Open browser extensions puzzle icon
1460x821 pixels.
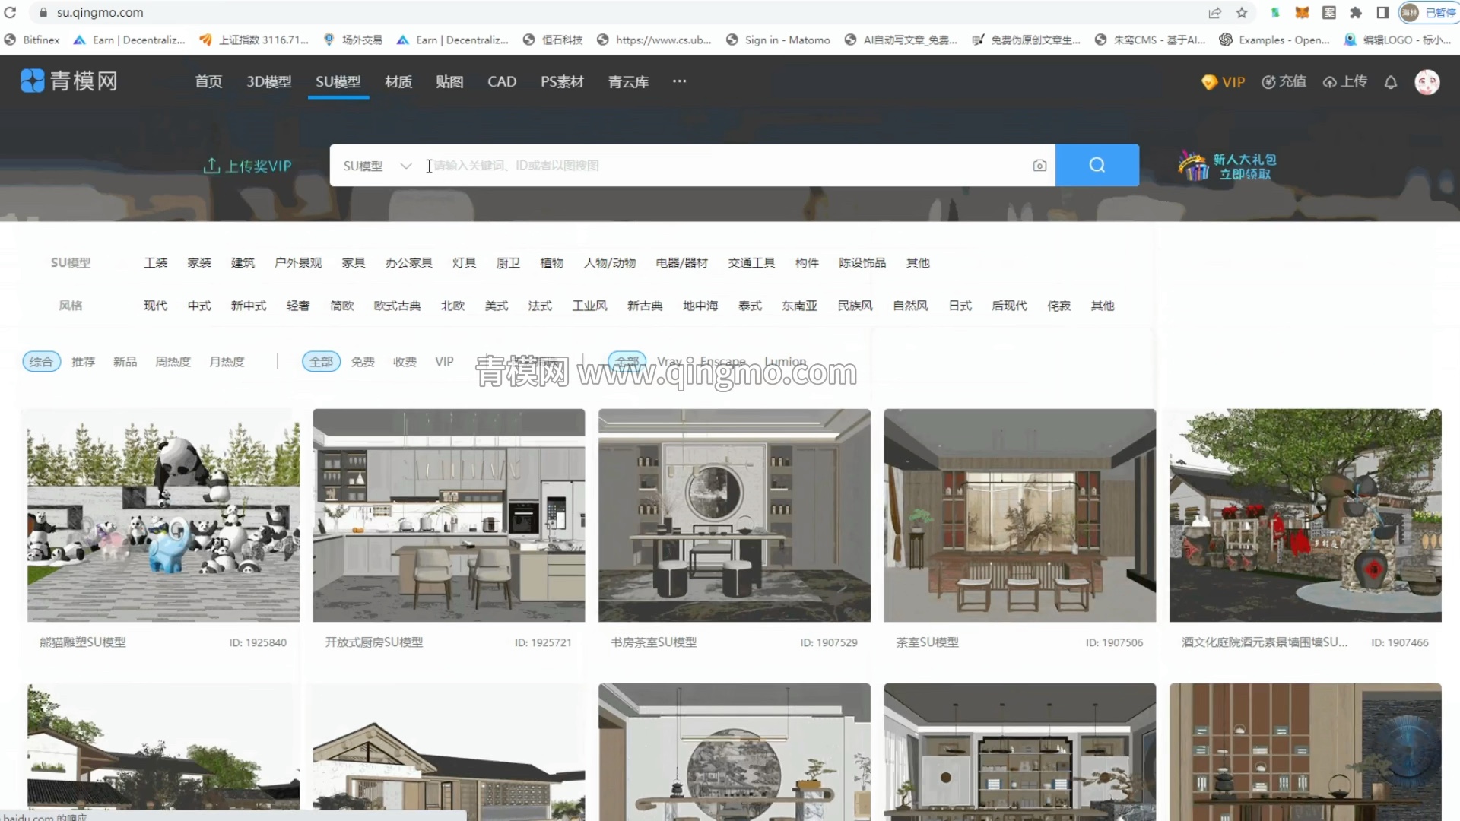tap(1356, 12)
